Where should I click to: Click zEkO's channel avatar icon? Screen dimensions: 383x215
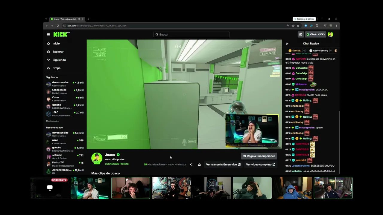[x=48, y=114]
